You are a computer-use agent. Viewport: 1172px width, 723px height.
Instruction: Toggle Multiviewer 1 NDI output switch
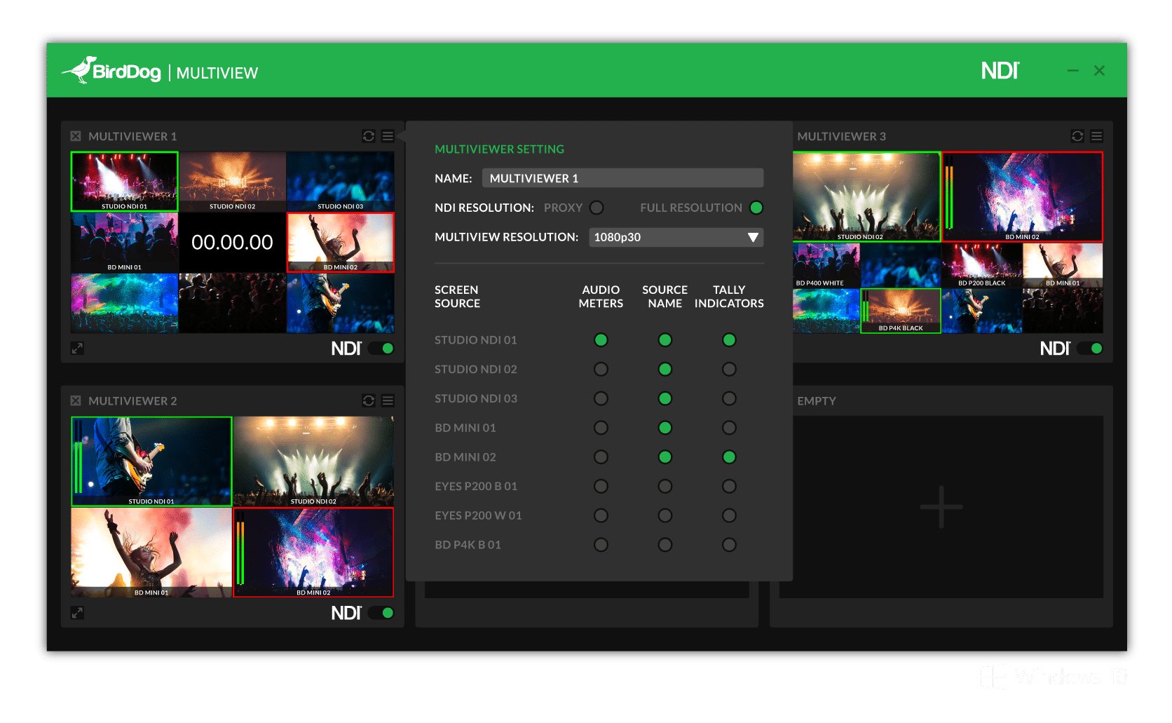click(383, 349)
